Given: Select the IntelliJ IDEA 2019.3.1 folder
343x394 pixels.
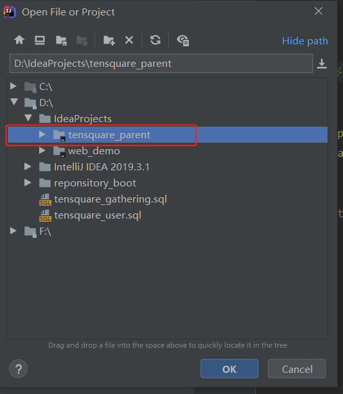Looking at the screenshot, I should pos(168,167).
